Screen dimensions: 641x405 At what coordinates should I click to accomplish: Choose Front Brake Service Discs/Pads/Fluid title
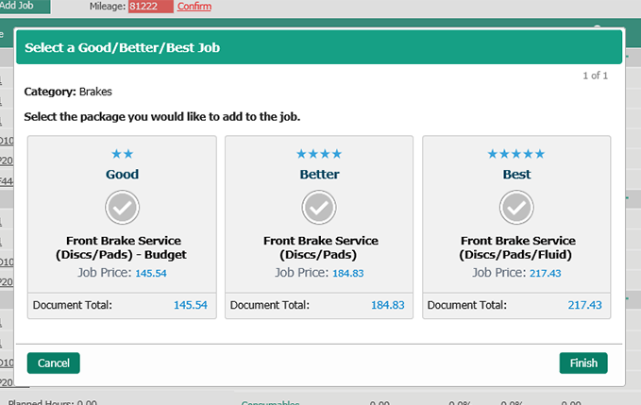[x=516, y=247]
